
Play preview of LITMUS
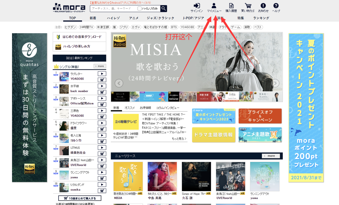tap(102, 148)
